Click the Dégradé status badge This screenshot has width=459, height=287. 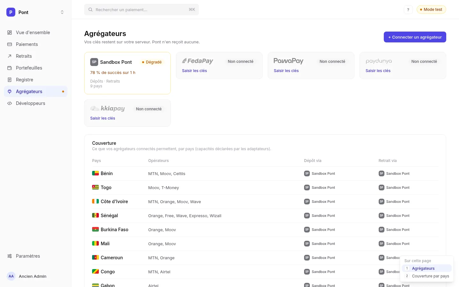tap(152, 62)
